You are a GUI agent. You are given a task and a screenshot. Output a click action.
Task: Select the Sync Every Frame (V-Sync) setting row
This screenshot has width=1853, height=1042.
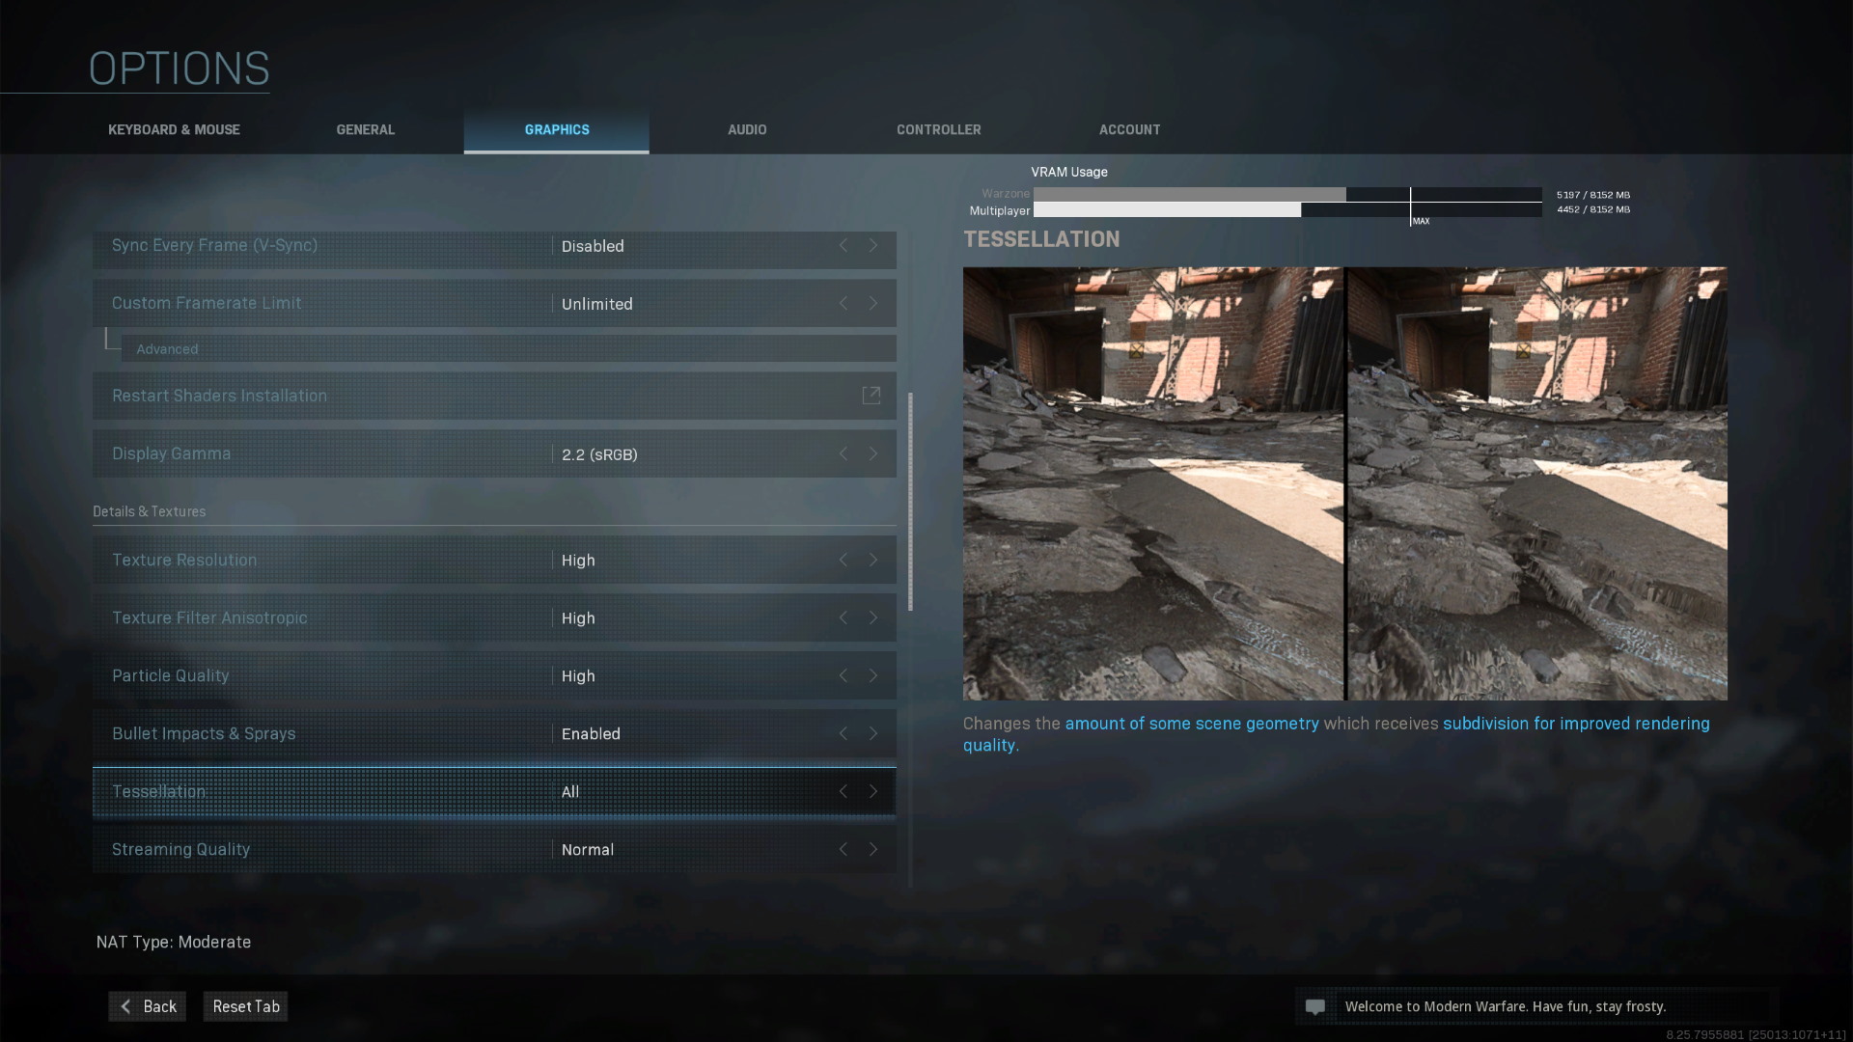[494, 249]
